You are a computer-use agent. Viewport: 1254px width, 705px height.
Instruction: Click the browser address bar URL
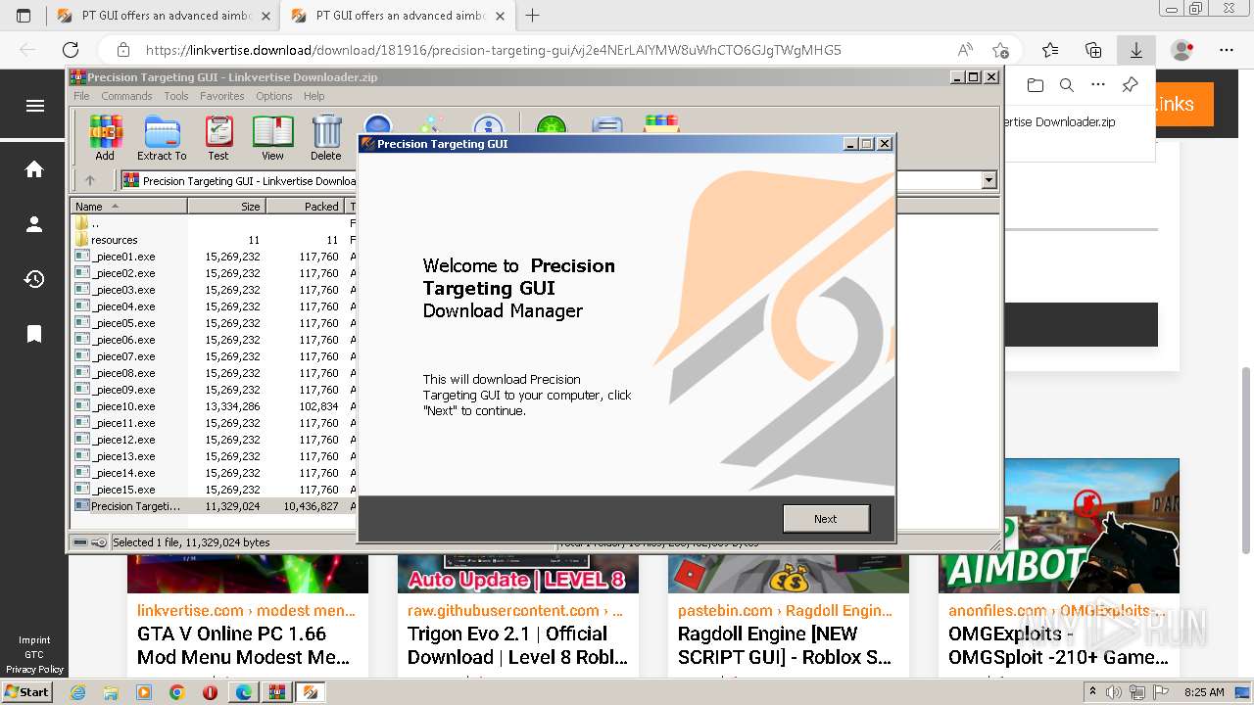pos(494,50)
